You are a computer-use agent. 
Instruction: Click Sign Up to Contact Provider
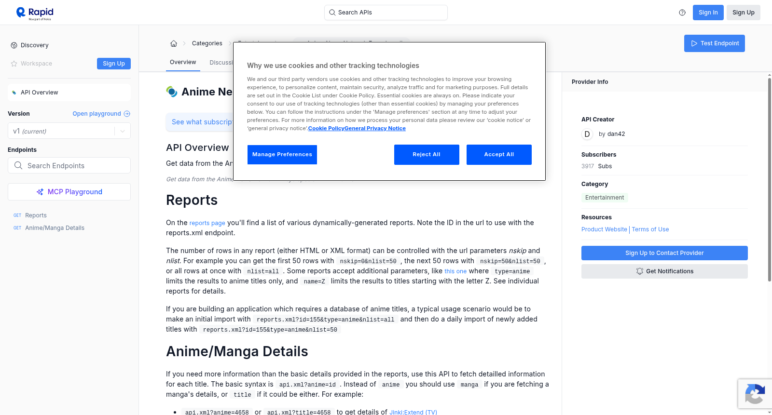[664, 253]
